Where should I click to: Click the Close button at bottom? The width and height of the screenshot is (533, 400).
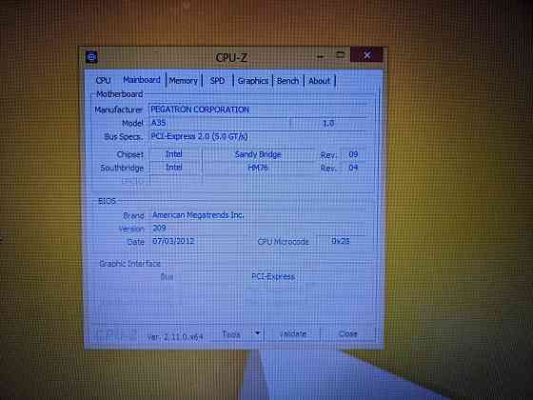347,334
